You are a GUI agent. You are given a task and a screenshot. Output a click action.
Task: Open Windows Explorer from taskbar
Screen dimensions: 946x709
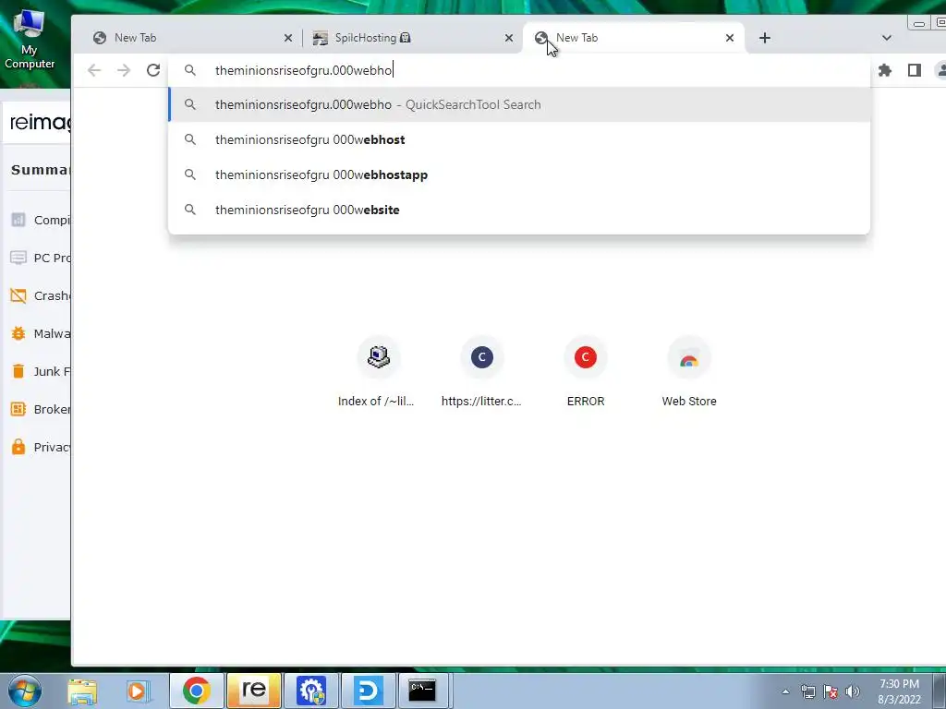[82, 691]
